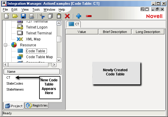
Task: Cut with the scissors icon
Action: (42, 16)
